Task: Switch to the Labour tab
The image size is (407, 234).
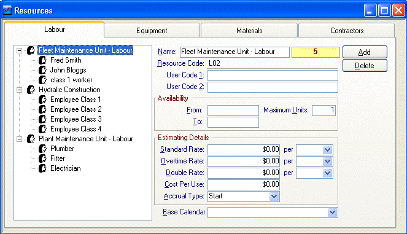Action: point(54,29)
